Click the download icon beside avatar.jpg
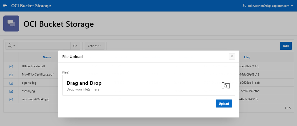Image resolution: width=297 pixels, height=126 pixels. click(11, 91)
